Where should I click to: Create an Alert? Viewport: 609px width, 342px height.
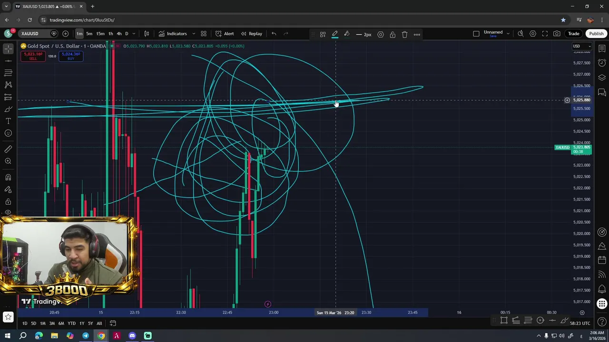point(225,34)
